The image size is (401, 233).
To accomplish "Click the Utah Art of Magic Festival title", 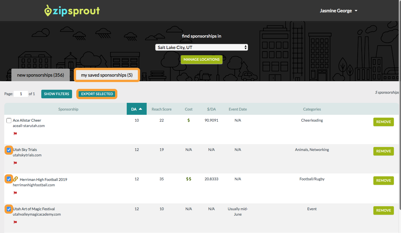I will [34, 209].
